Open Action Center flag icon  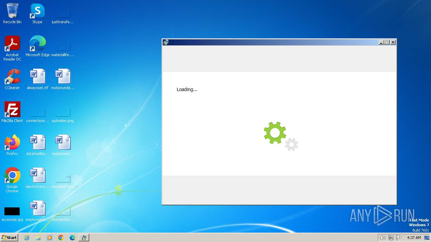click(399, 238)
